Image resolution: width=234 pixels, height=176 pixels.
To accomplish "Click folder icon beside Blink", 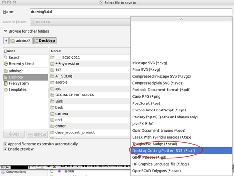I will (x=52, y=101).
